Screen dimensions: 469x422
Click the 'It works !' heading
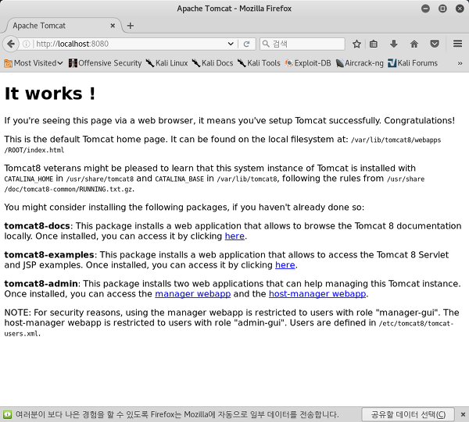(x=50, y=94)
